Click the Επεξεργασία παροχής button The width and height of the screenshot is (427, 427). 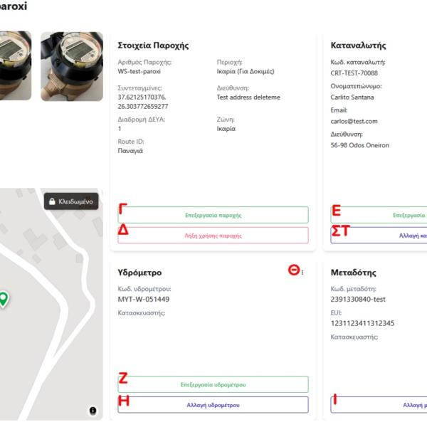tap(213, 215)
